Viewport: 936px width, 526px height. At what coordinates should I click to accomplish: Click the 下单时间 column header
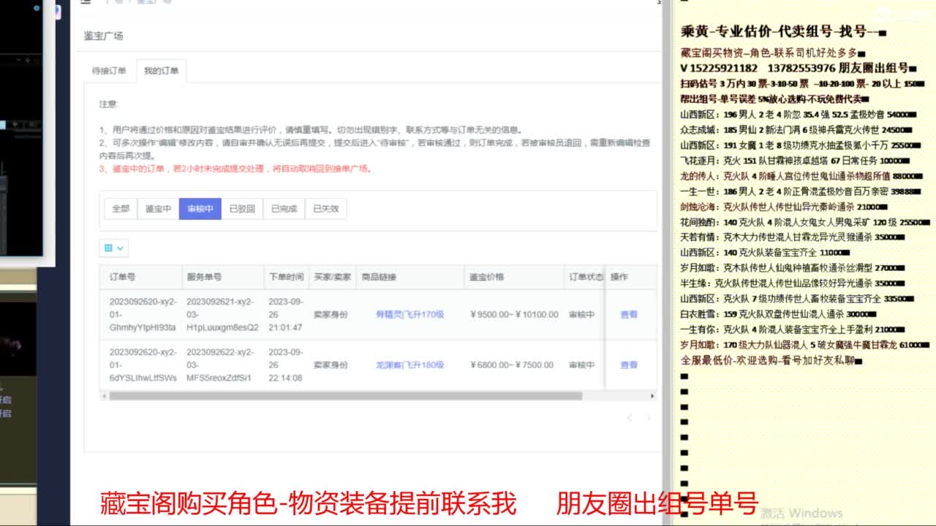pos(286,278)
